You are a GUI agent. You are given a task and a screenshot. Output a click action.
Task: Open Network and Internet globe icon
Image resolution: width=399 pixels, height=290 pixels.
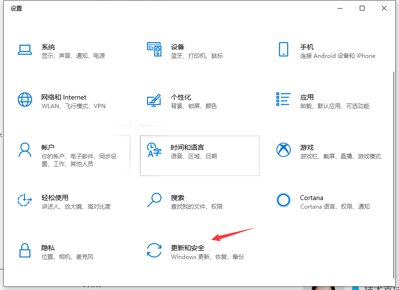(x=24, y=100)
